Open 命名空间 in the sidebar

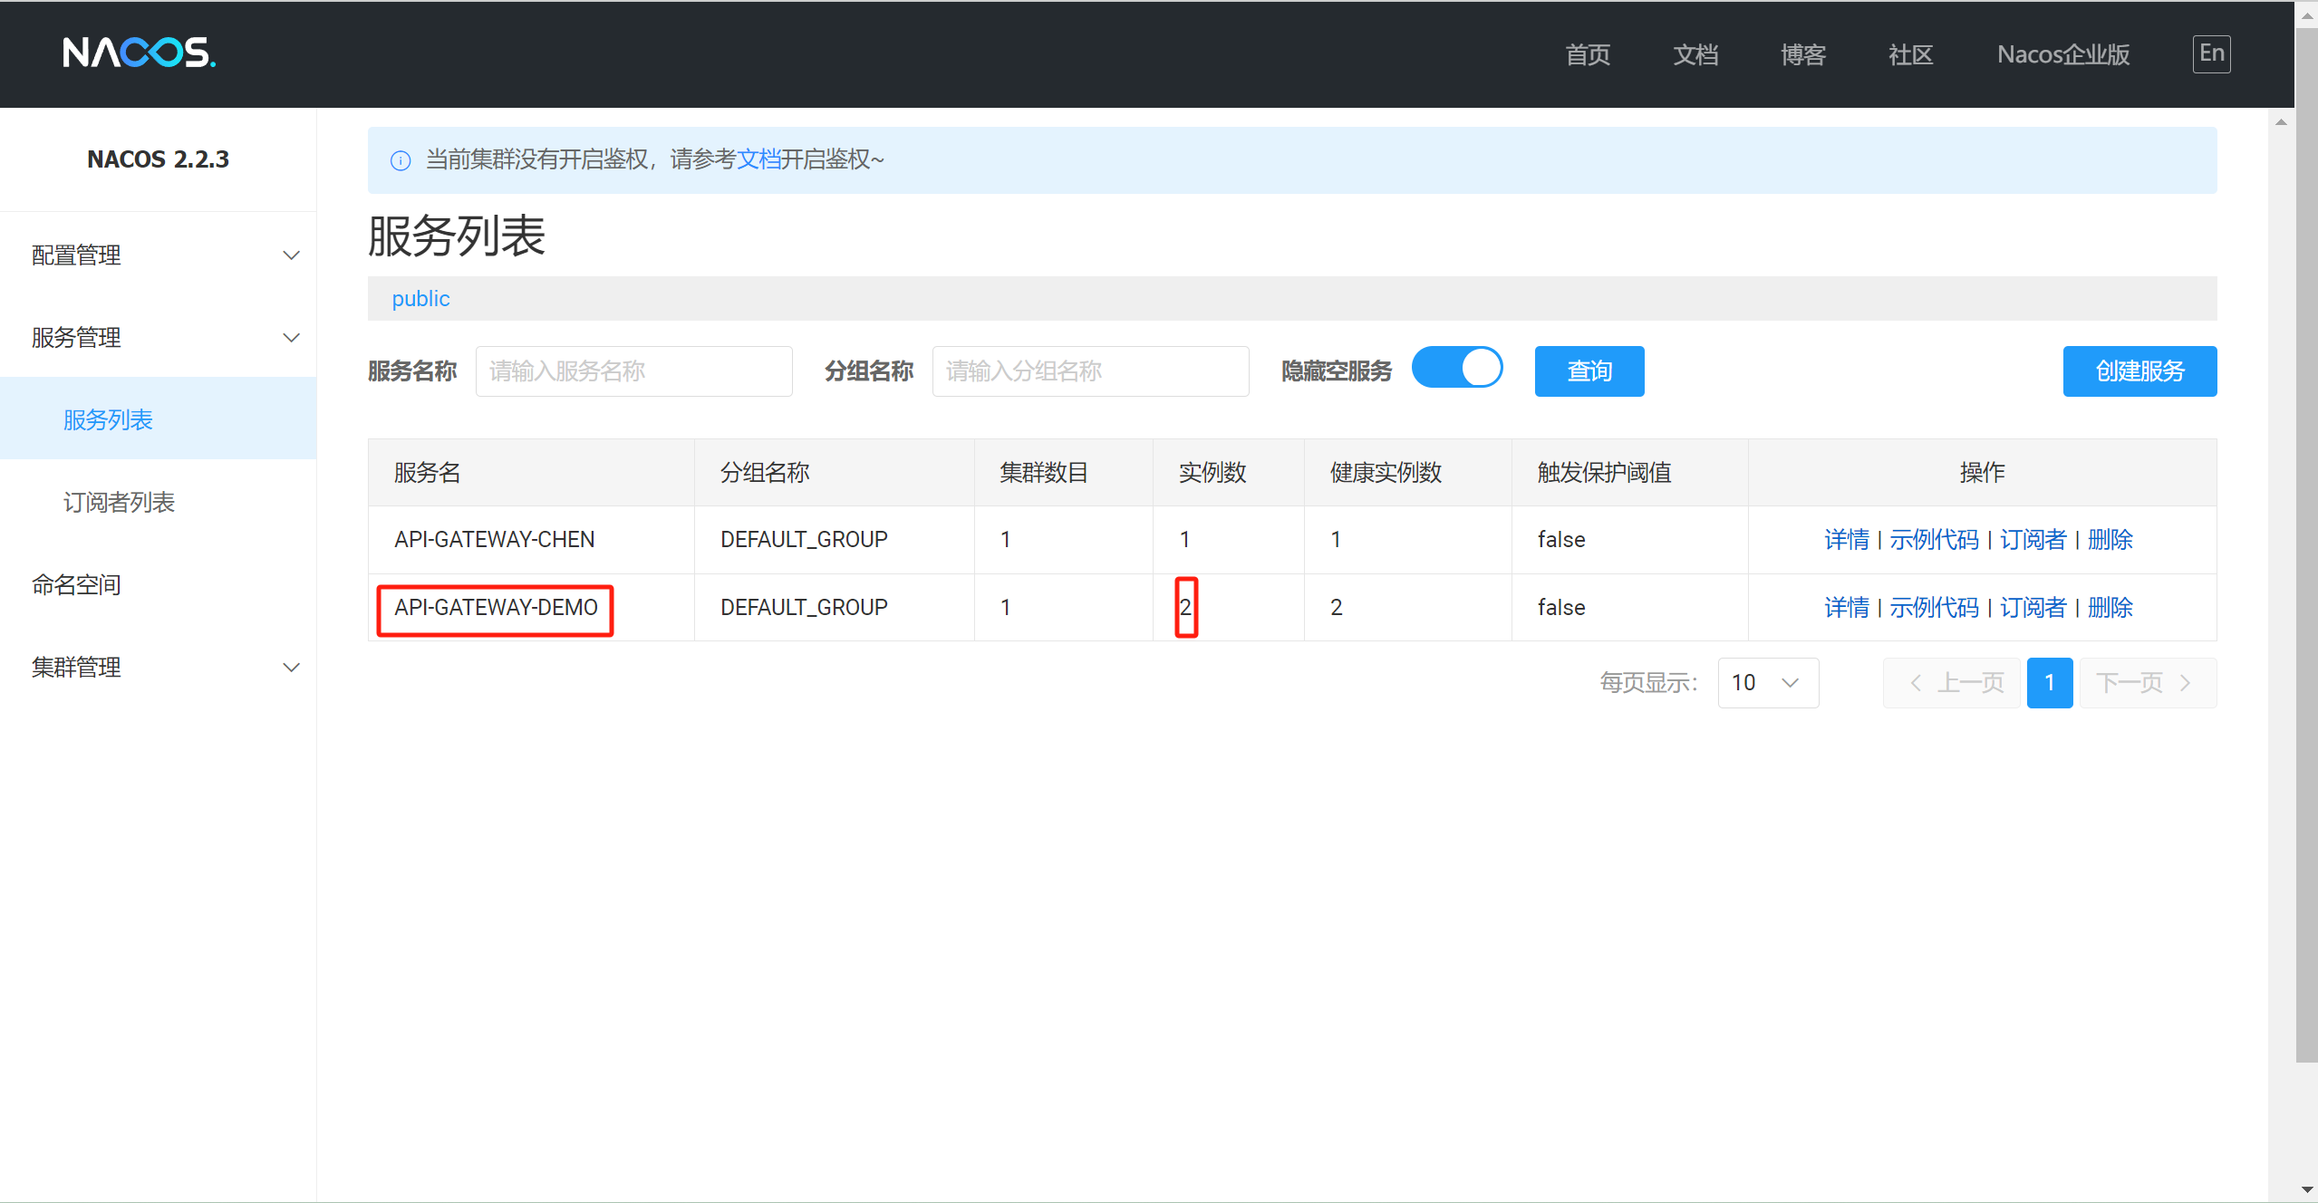(x=76, y=585)
